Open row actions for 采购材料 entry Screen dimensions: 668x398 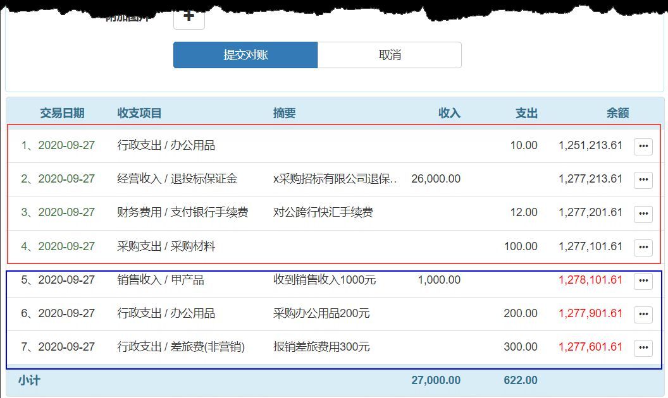[x=643, y=247]
